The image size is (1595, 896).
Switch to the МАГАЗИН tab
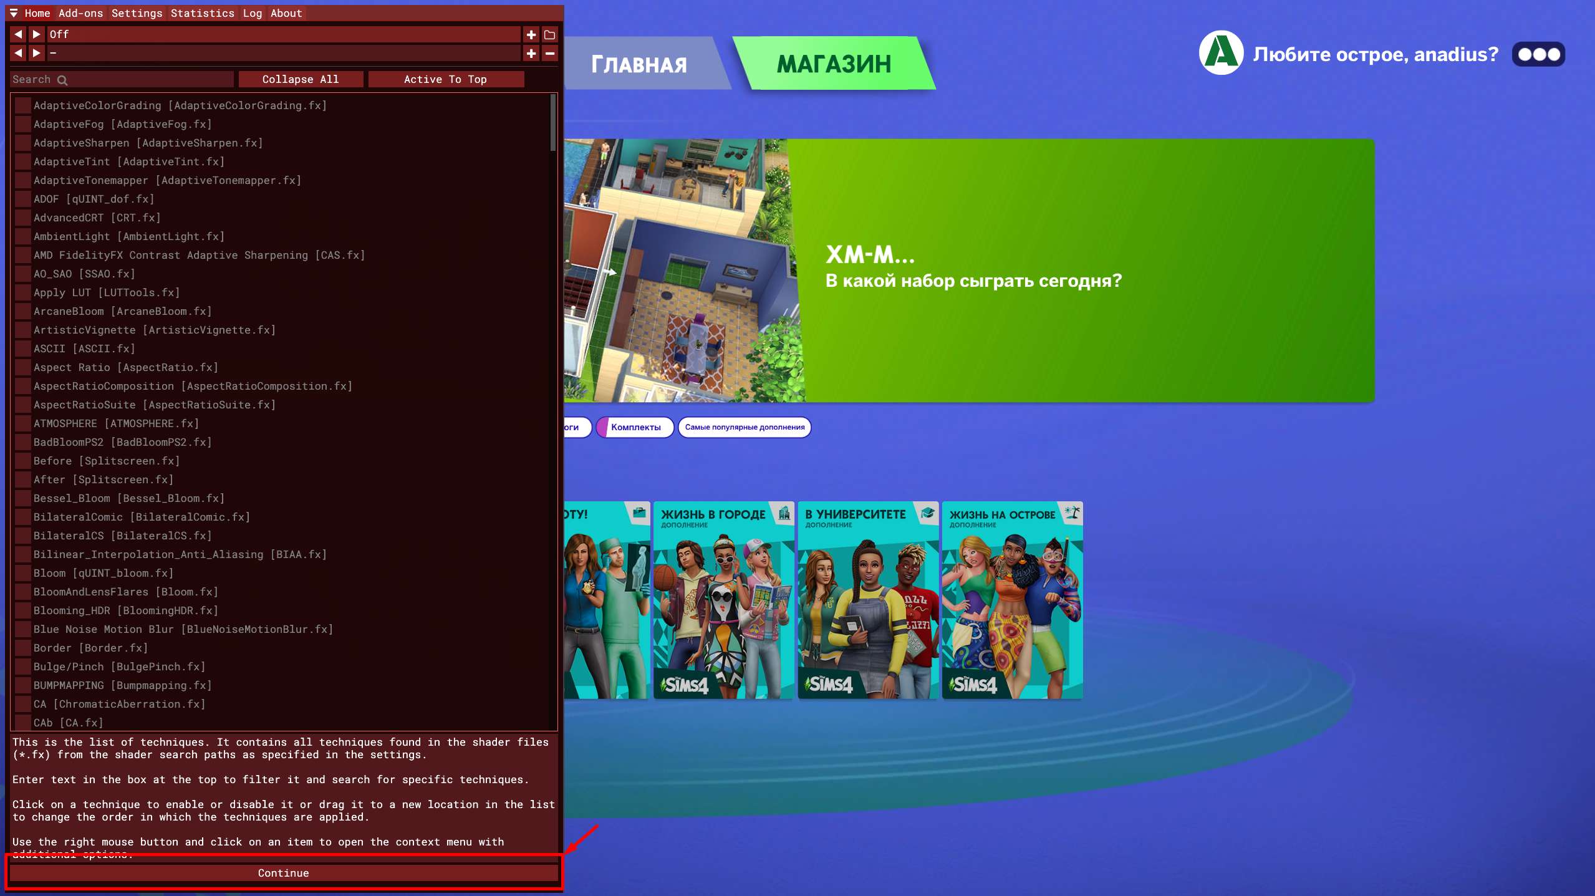[x=834, y=64]
